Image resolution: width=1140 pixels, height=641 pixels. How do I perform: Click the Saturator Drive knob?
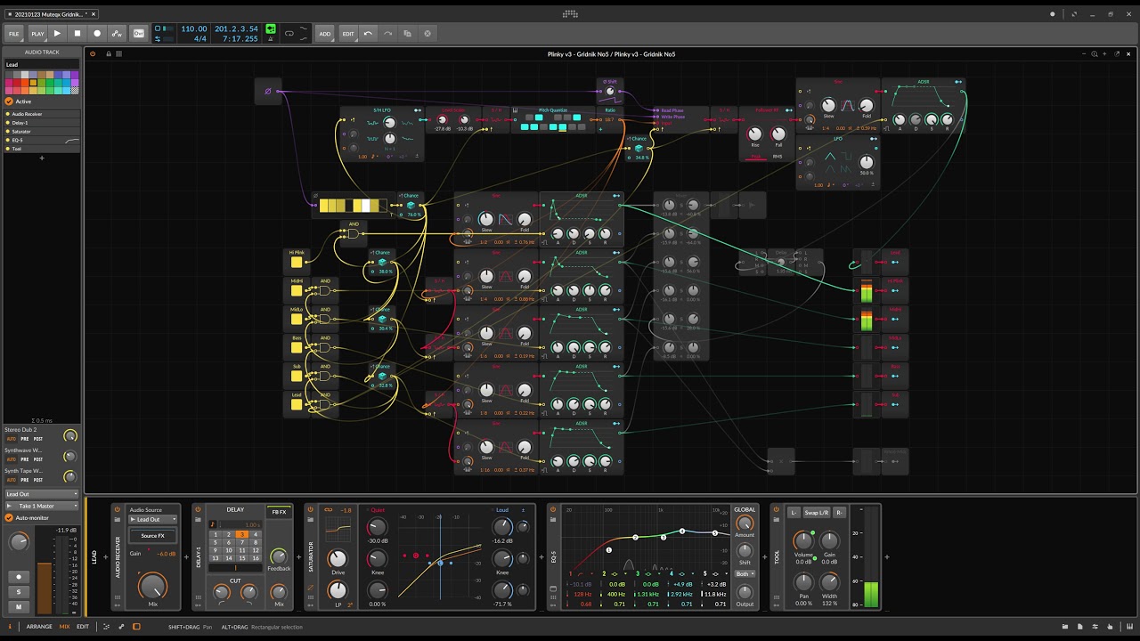coord(338,561)
